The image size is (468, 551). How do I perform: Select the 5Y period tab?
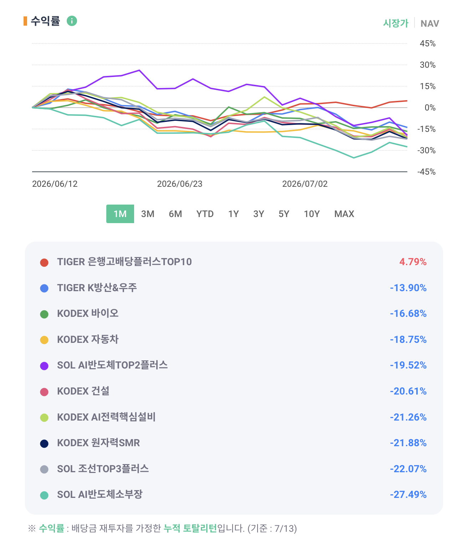(284, 214)
